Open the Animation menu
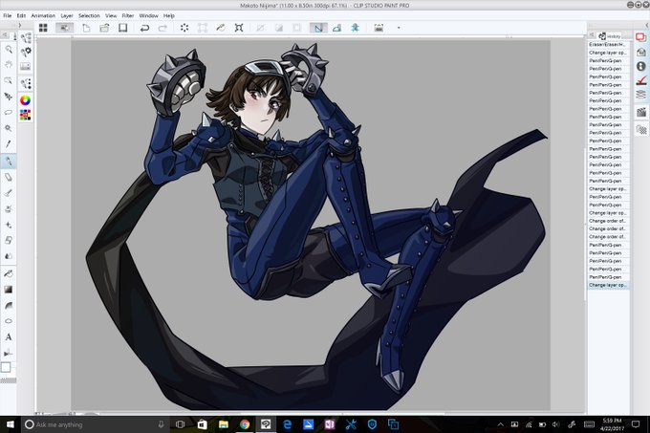 pyautogui.click(x=43, y=15)
